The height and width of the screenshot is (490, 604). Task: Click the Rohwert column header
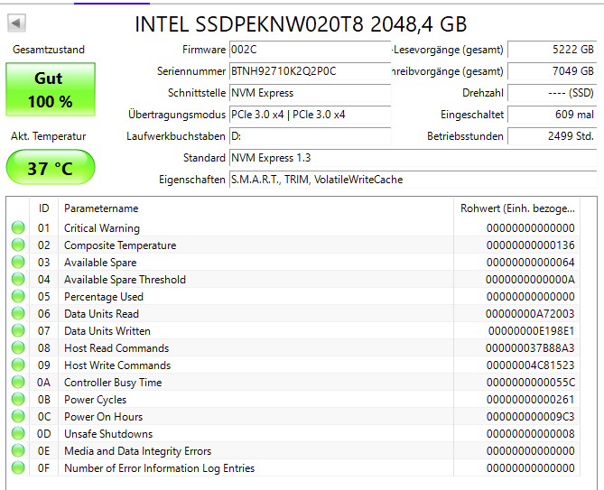[518, 208]
